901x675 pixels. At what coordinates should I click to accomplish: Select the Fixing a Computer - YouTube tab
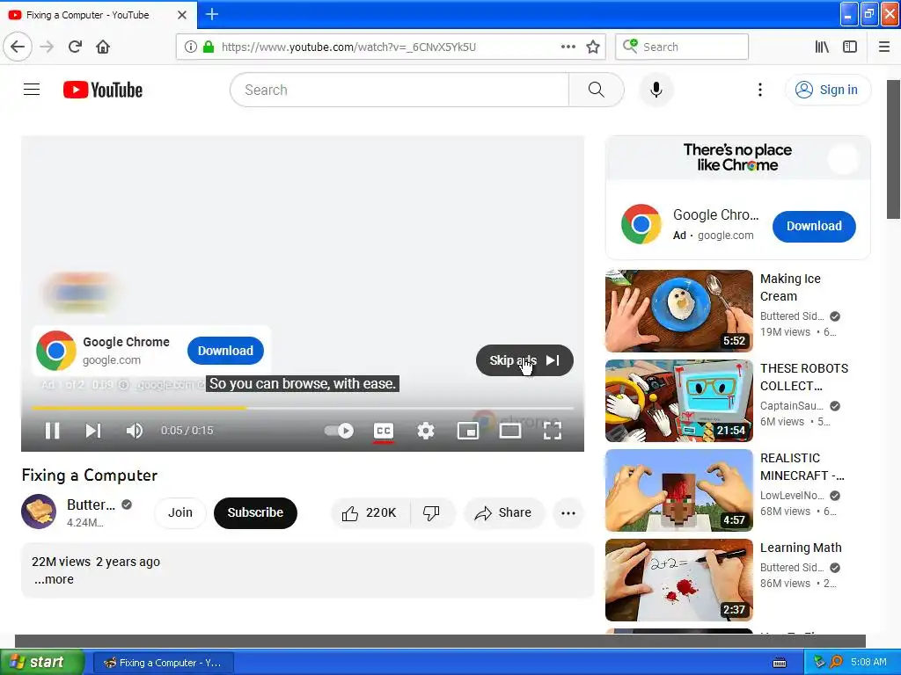pyautogui.click(x=98, y=15)
